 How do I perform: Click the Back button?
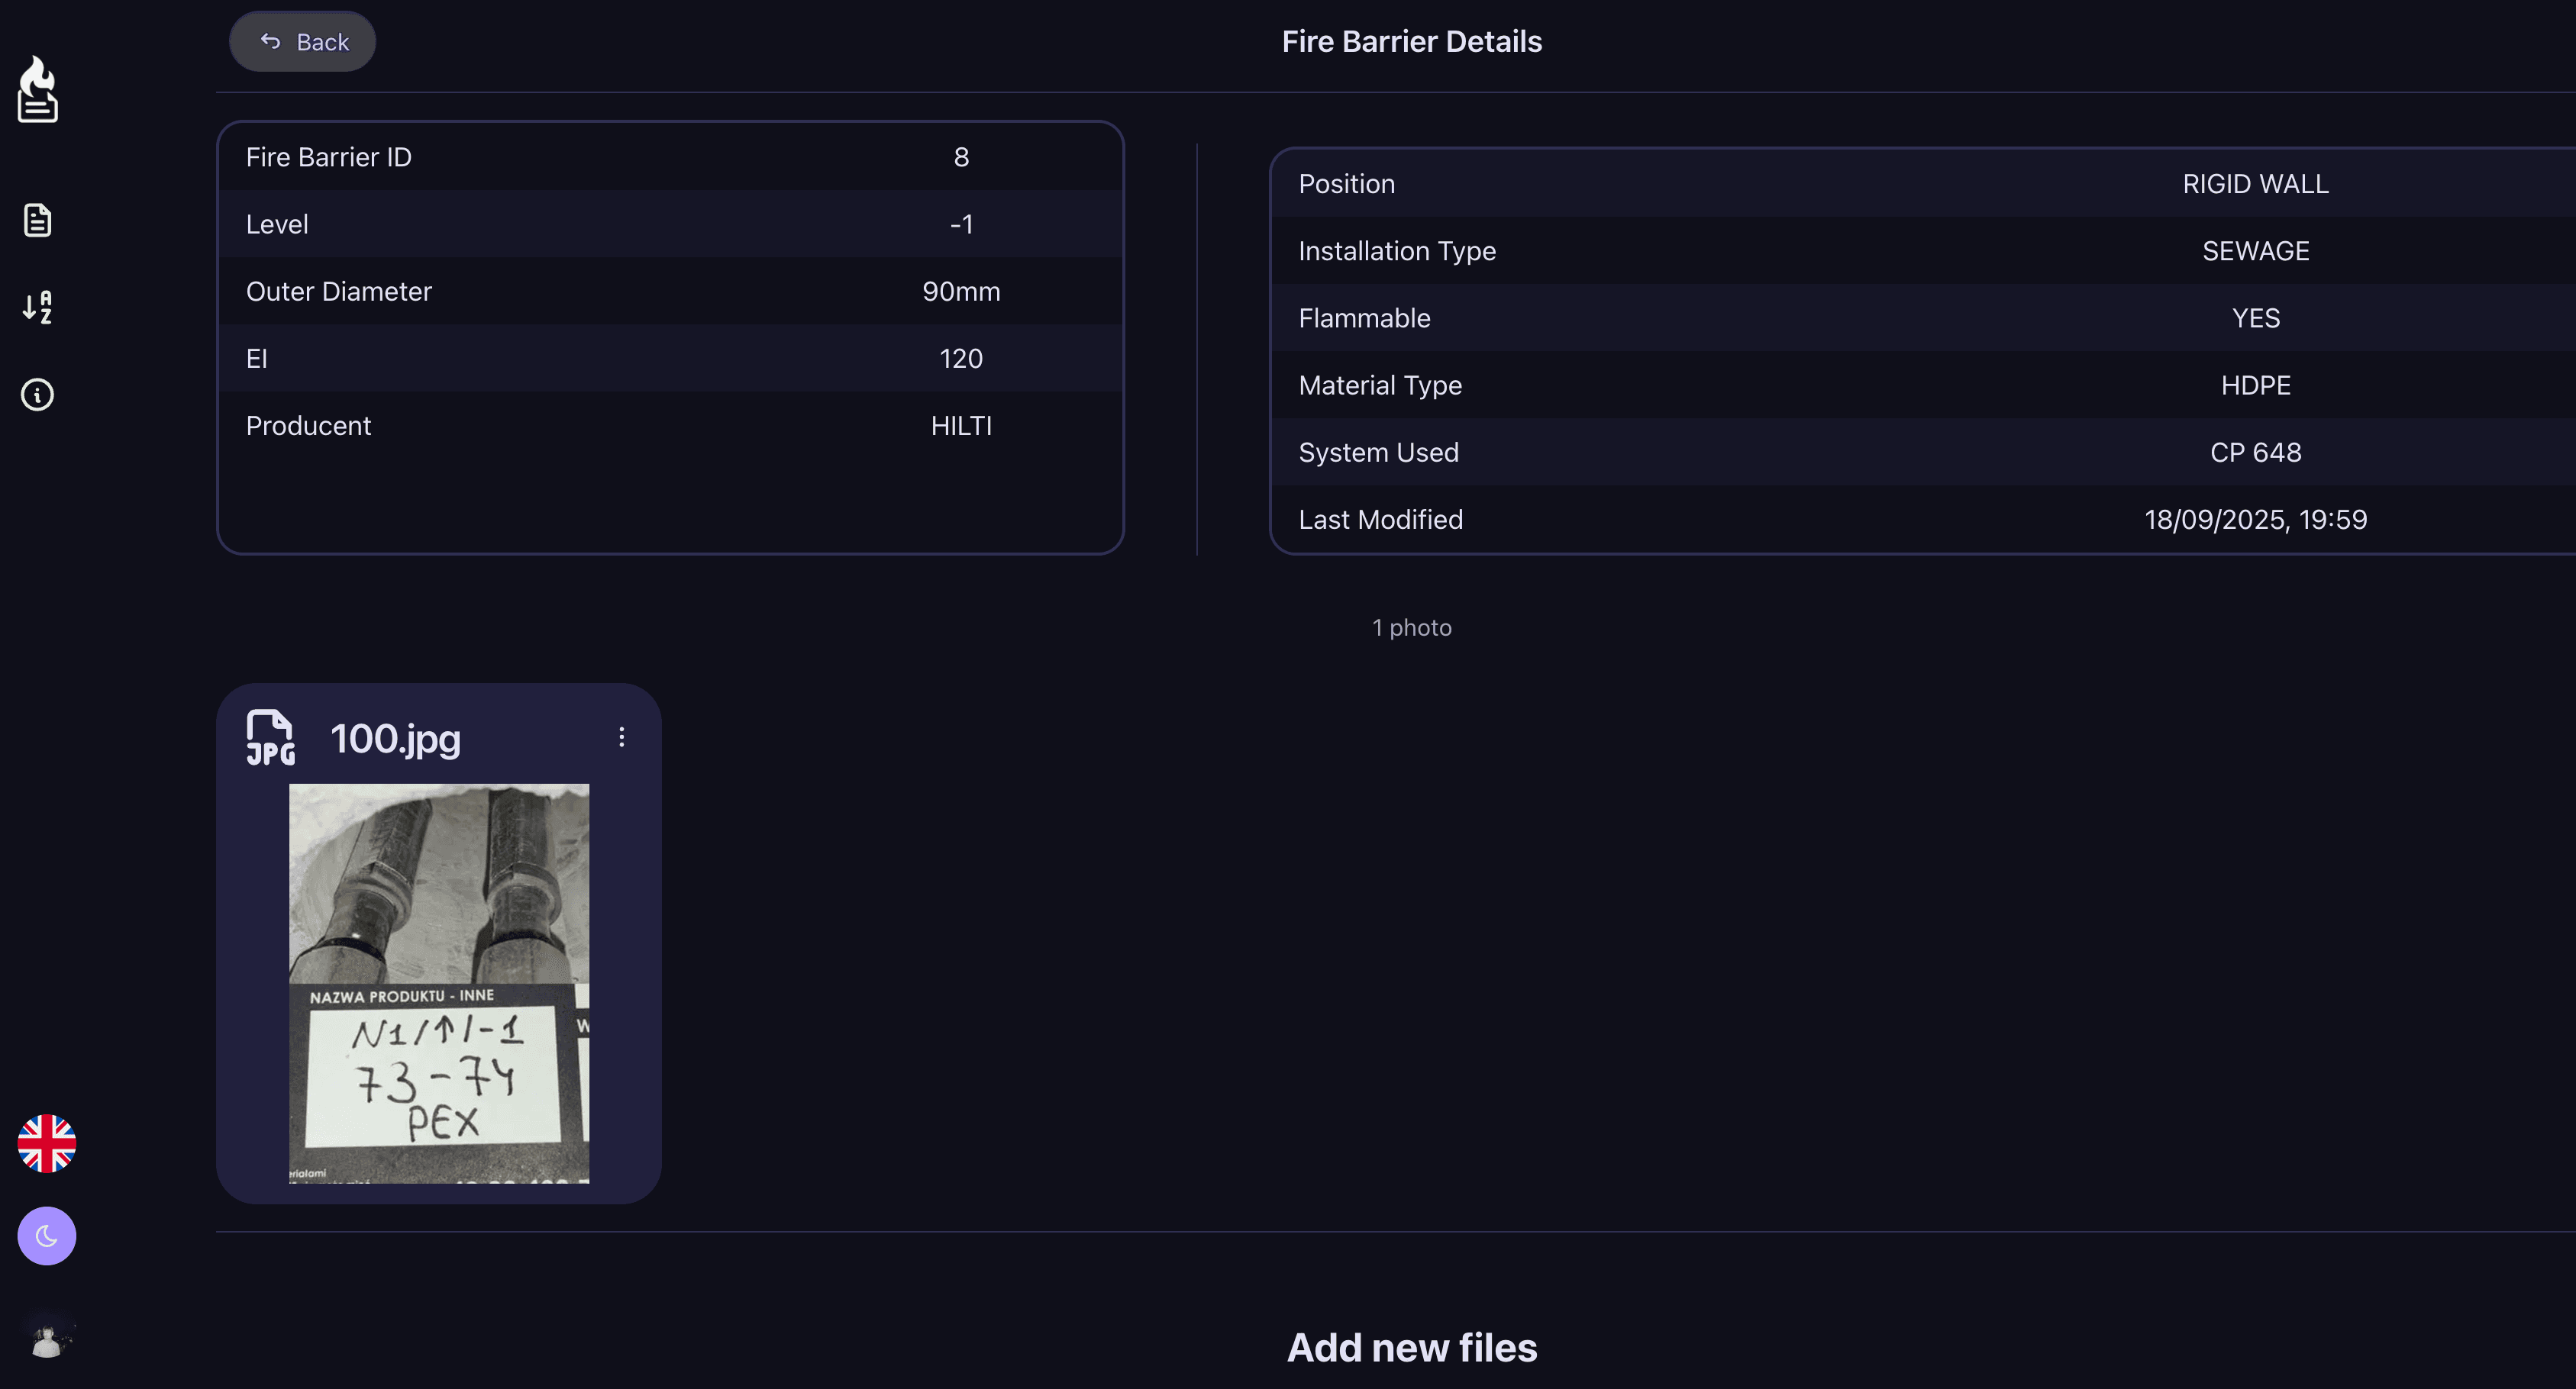coord(302,41)
